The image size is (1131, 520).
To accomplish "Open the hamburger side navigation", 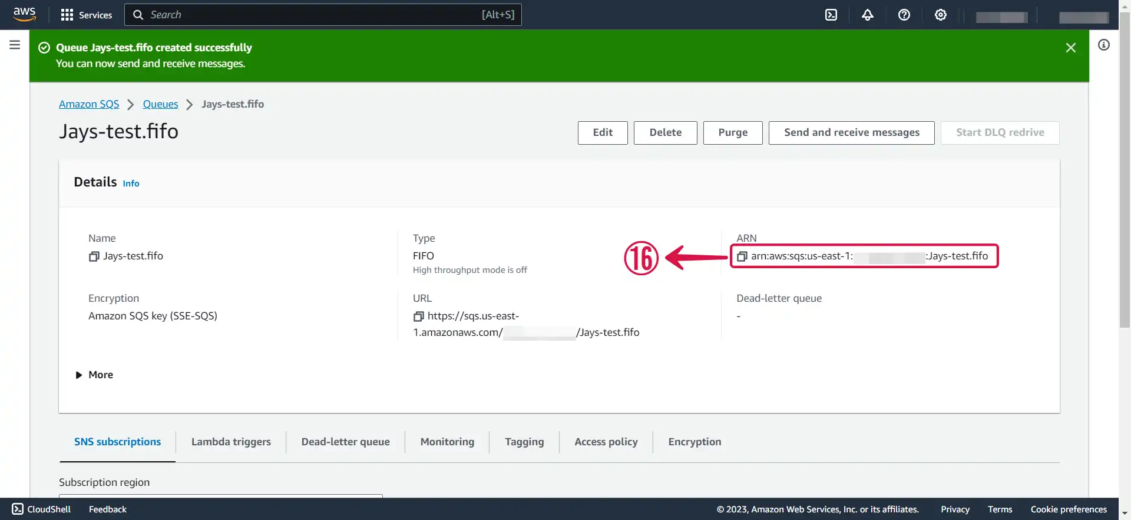I will point(15,45).
